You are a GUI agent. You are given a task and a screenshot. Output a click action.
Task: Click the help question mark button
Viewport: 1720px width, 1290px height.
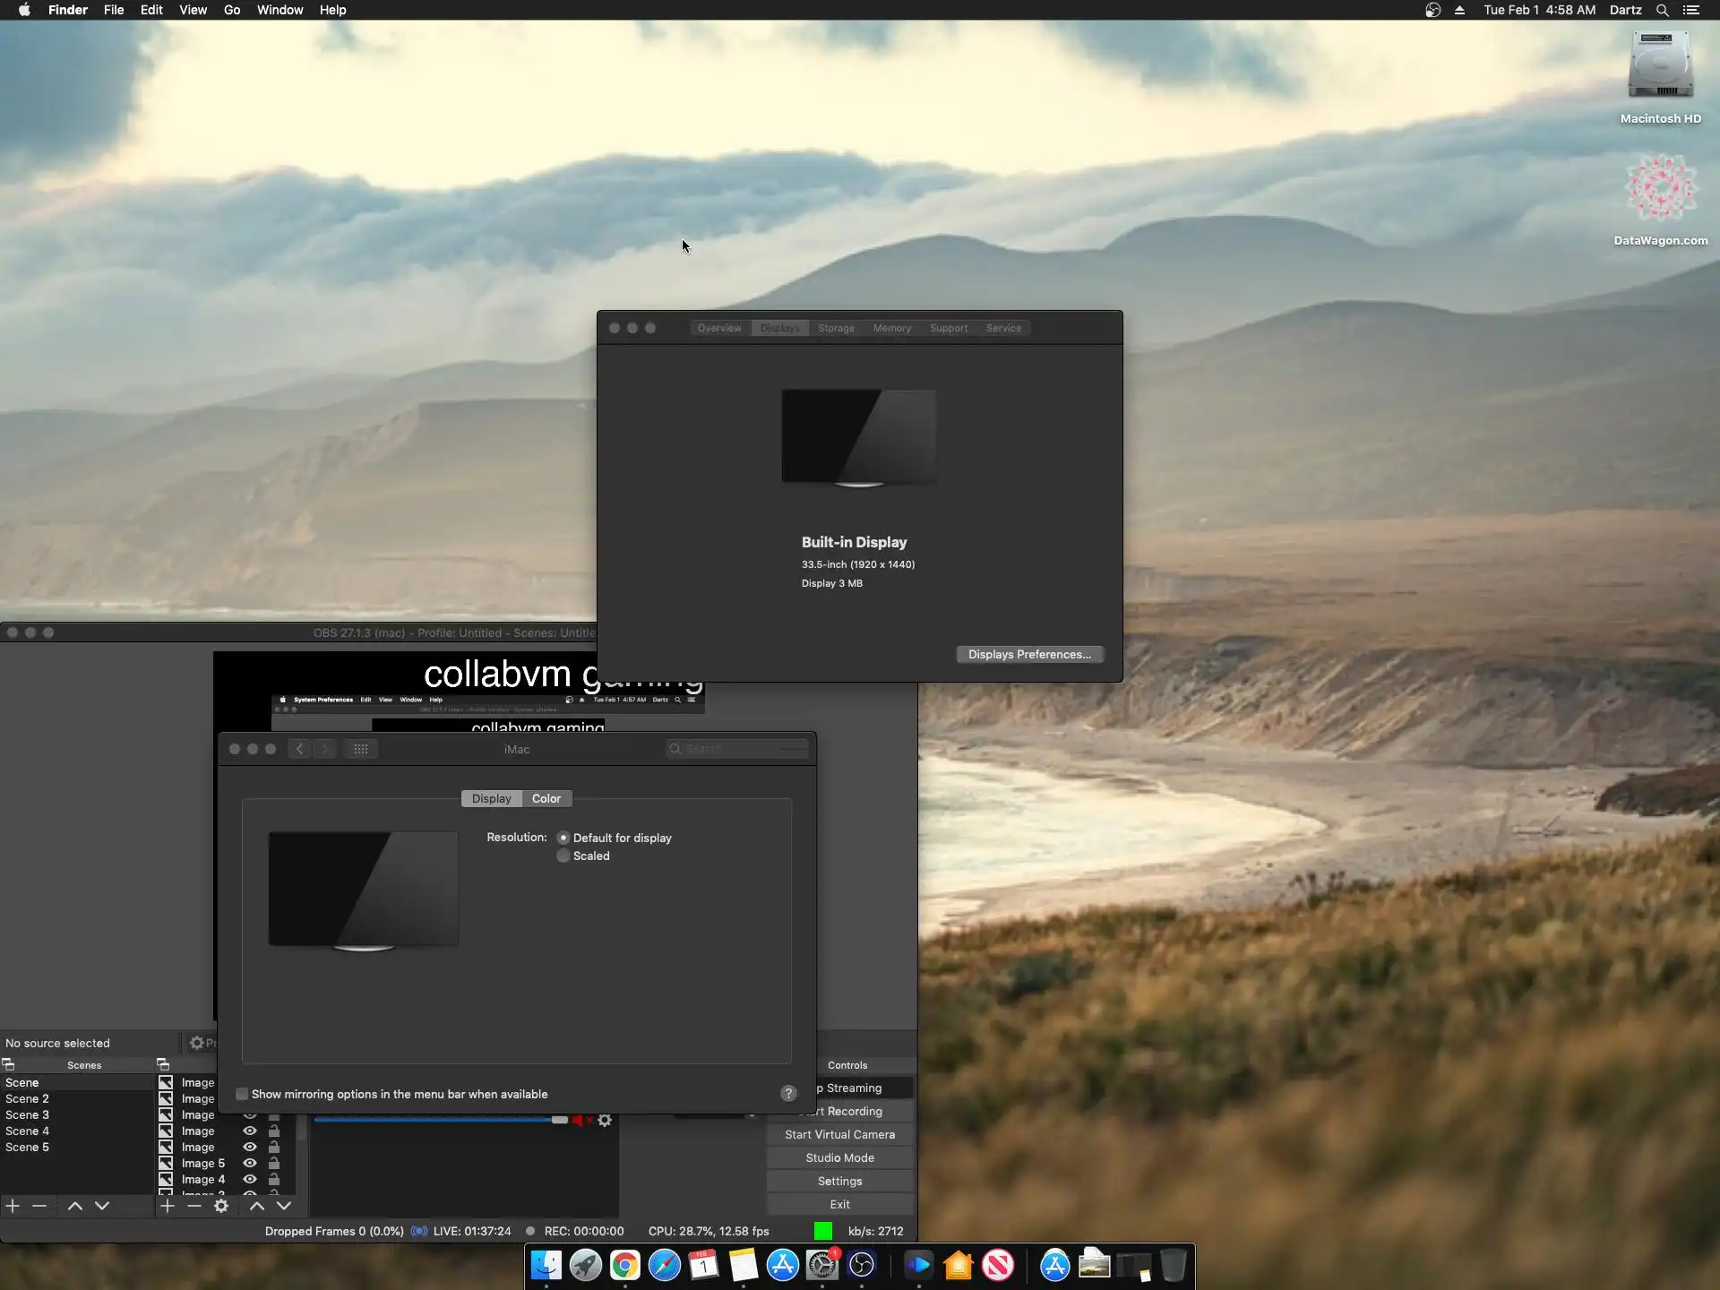tap(788, 1093)
